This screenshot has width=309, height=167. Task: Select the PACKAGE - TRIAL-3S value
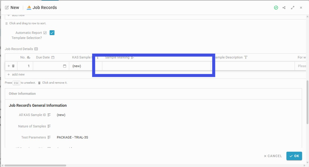coord(73,137)
